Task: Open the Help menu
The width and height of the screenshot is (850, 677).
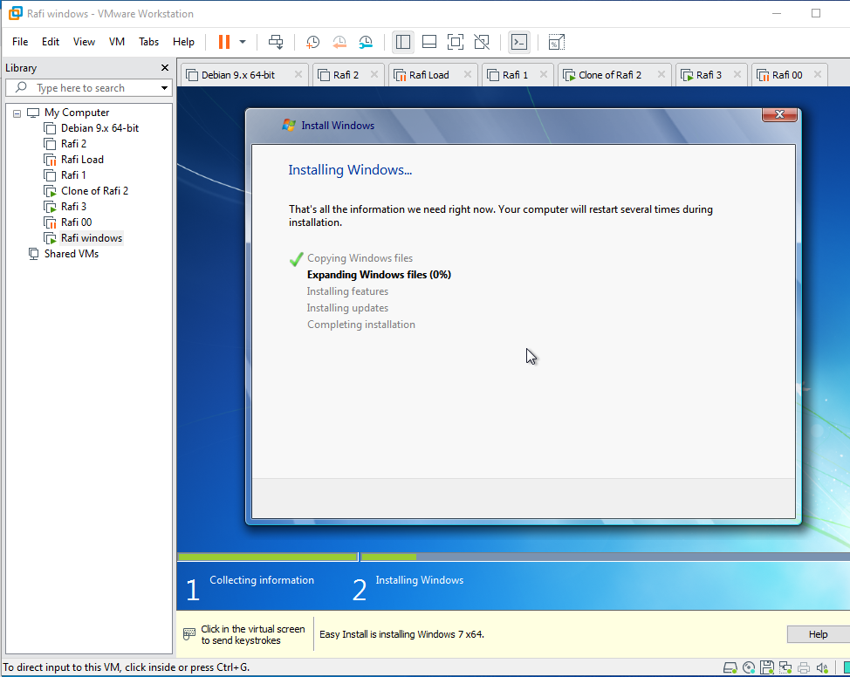Action: tap(183, 42)
